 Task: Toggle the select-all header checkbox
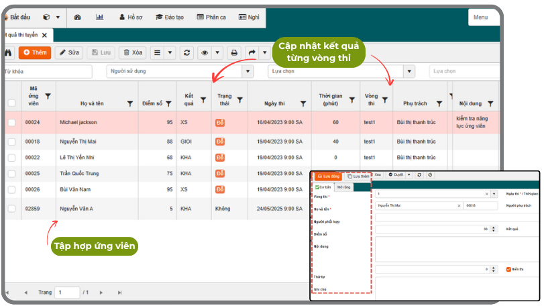click(12, 103)
